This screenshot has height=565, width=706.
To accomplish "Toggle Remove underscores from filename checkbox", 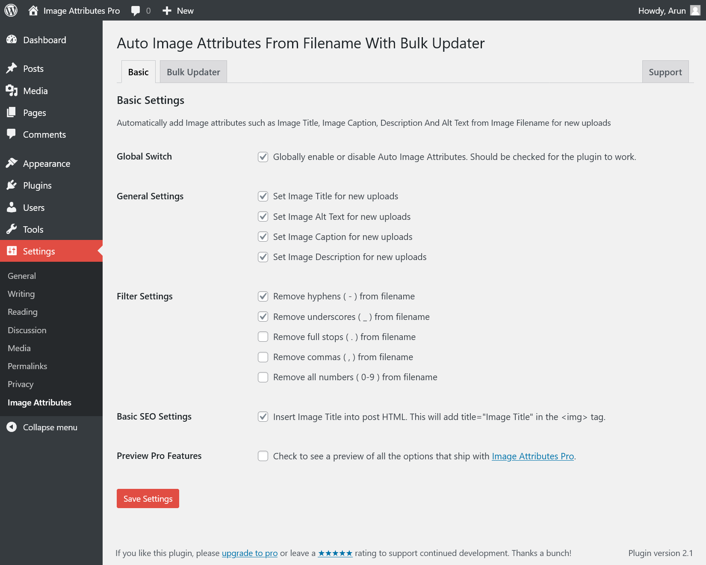I will 263,317.
